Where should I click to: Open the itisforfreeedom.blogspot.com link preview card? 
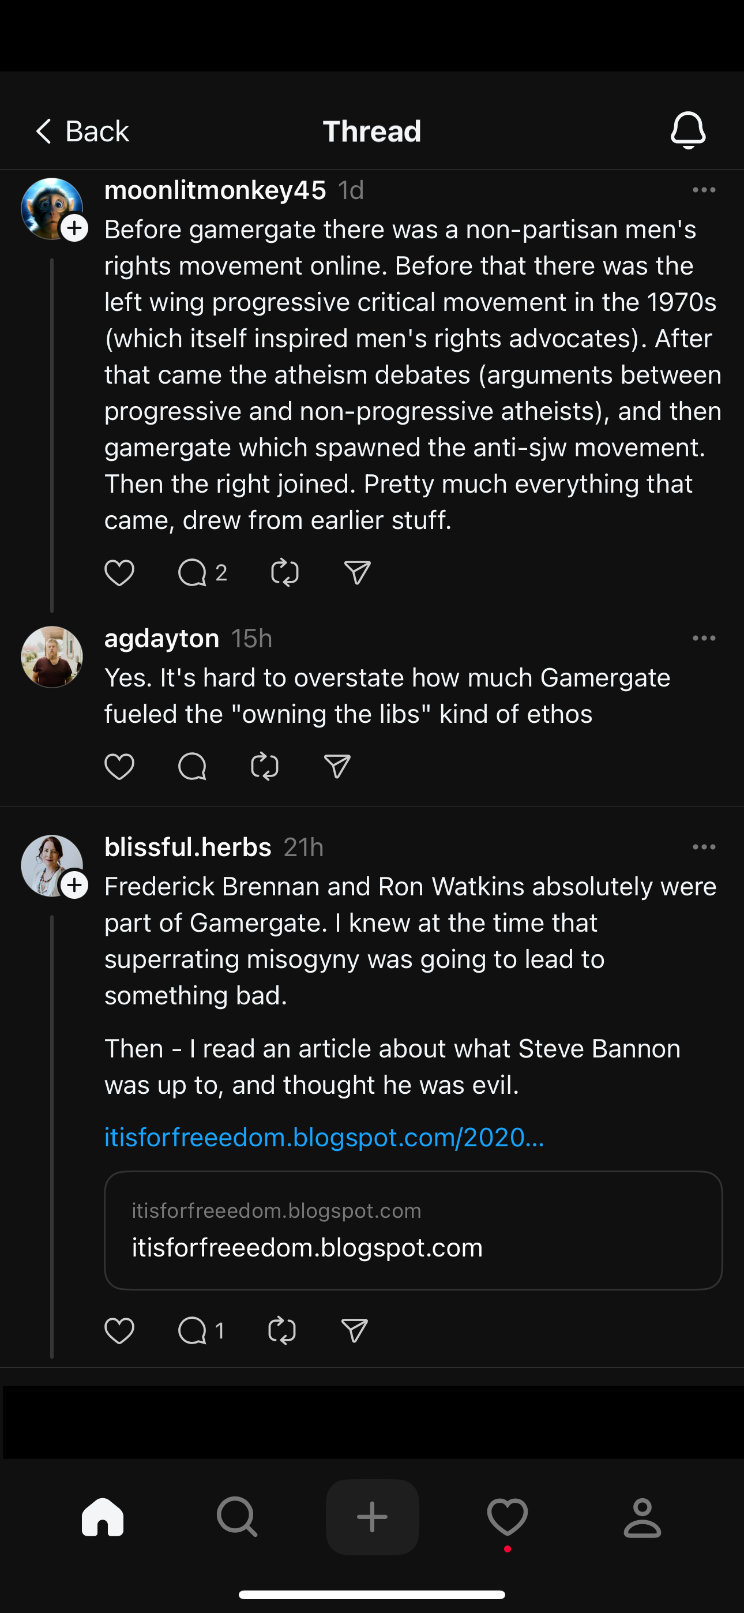point(414,1231)
